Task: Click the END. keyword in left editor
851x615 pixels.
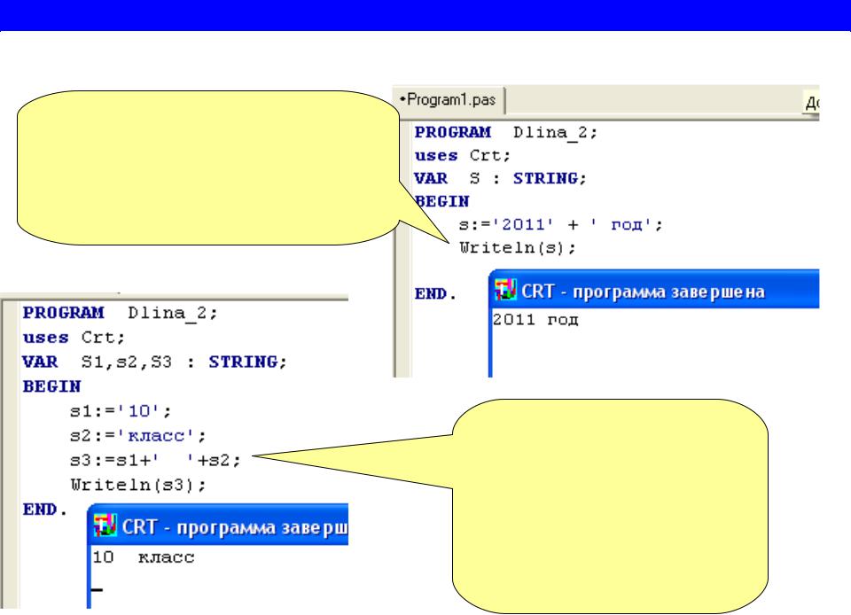Action: click(45, 510)
